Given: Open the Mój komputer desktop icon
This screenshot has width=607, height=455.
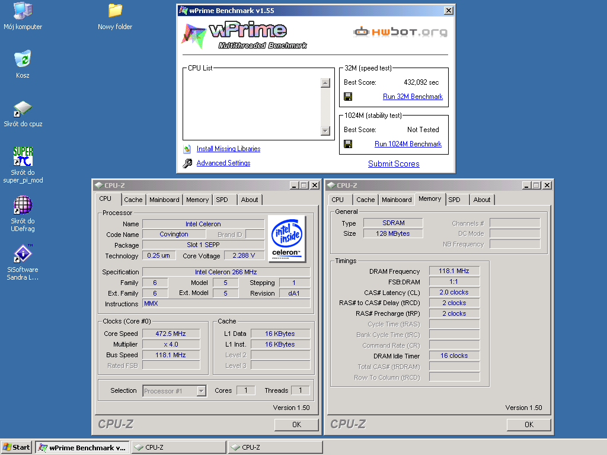Looking at the screenshot, I should (x=23, y=11).
